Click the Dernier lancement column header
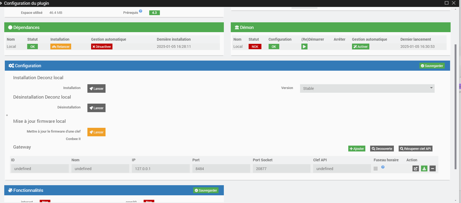Screen dimensions: 461x203 tap(416, 39)
